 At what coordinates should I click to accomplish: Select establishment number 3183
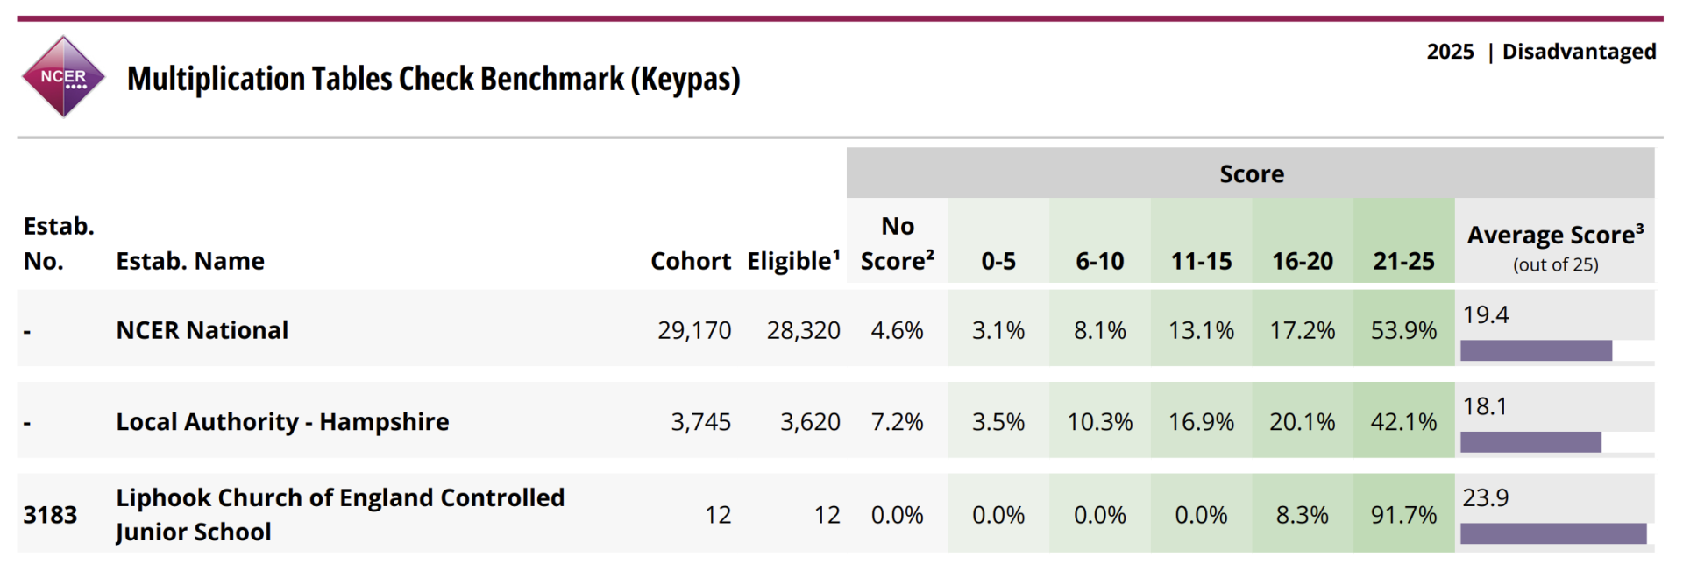coord(50,515)
